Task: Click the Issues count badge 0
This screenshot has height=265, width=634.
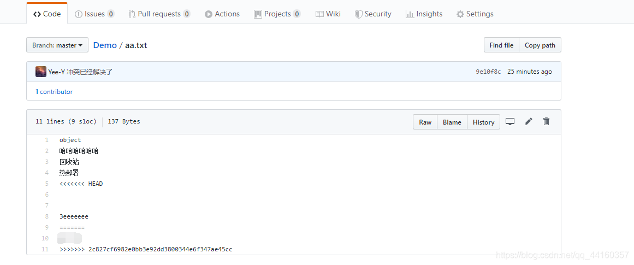Action: click(111, 14)
